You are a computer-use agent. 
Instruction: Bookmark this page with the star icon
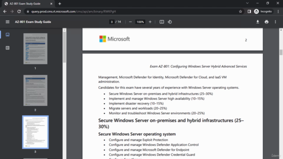241,11
